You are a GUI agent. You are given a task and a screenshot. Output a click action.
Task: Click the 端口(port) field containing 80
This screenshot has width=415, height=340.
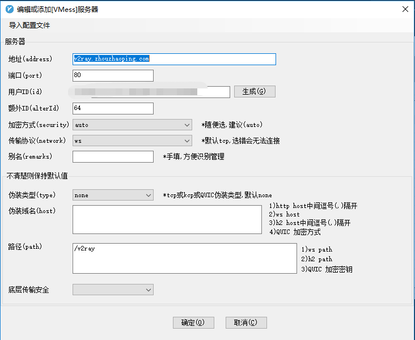click(x=113, y=75)
